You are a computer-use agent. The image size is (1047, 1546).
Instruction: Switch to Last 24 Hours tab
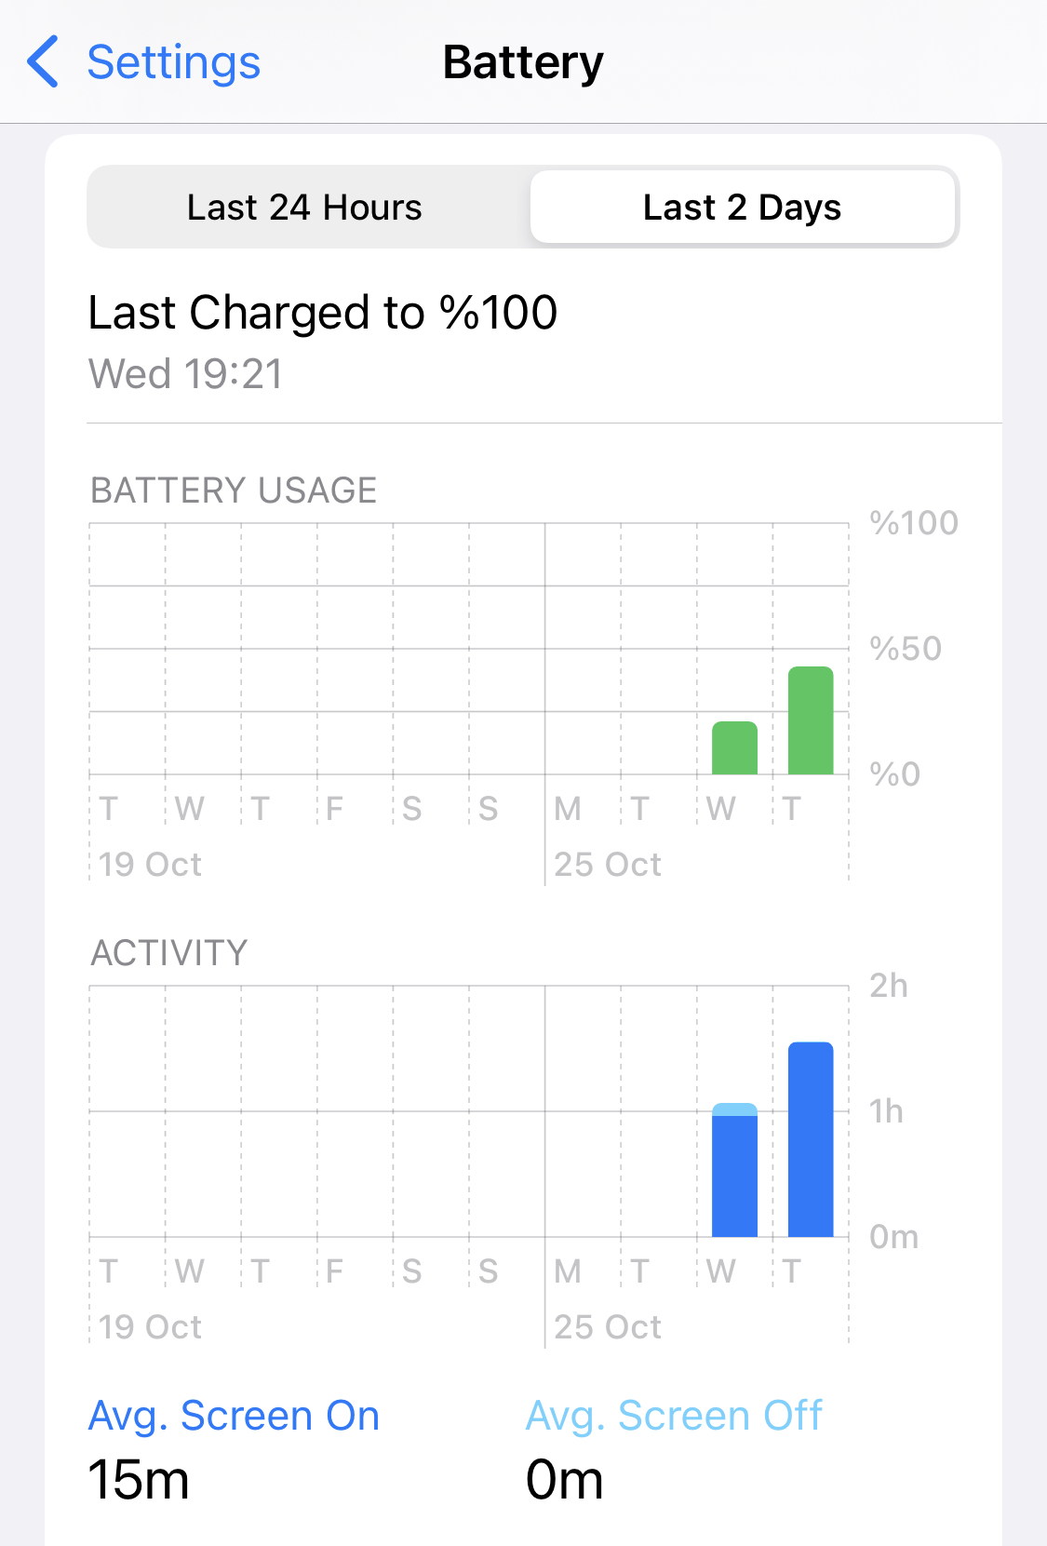click(304, 207)
